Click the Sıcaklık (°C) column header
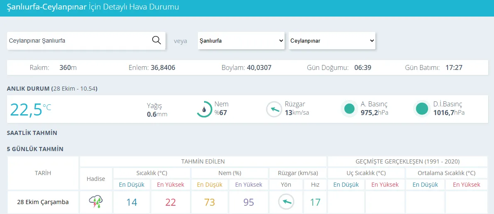494x214 pixels. click(151, 173)
